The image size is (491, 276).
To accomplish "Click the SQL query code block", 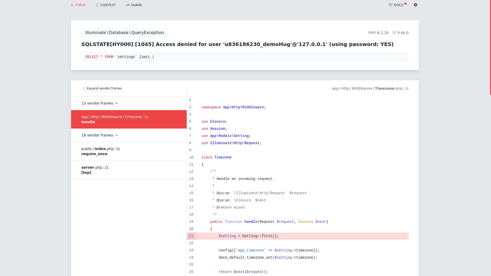I will [245, 57].
